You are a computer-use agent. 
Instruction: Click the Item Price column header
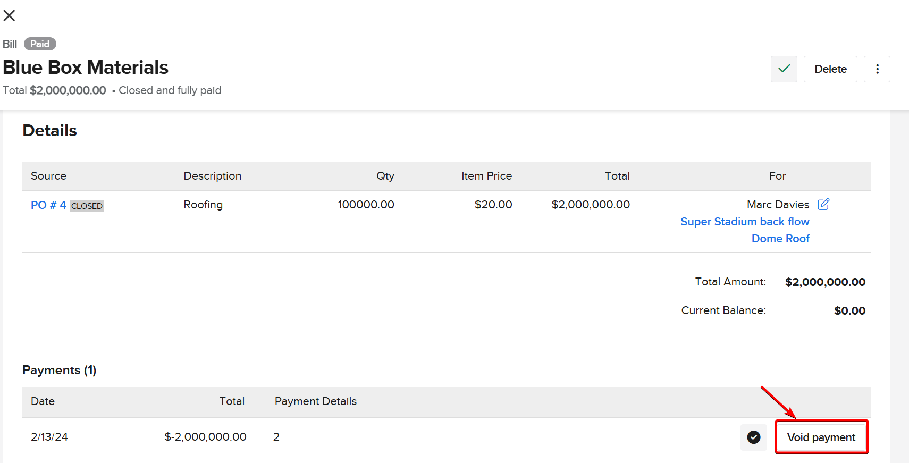click(x=486, y=176)
